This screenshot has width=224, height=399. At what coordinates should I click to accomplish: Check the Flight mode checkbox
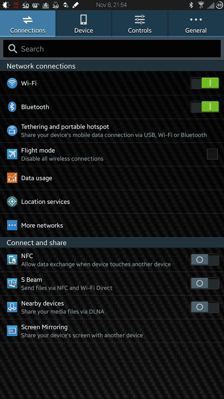coord(212,154)
